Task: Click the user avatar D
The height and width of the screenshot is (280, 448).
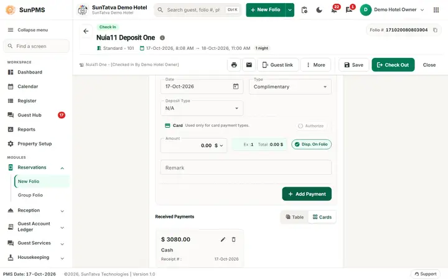Action: [x=365, y=10]
